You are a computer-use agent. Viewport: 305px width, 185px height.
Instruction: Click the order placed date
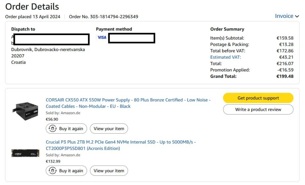pyautogui.click(x=33, y=17)
